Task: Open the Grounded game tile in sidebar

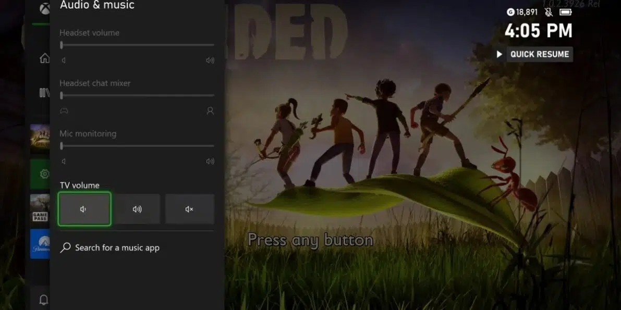Action: click(40, 139)
